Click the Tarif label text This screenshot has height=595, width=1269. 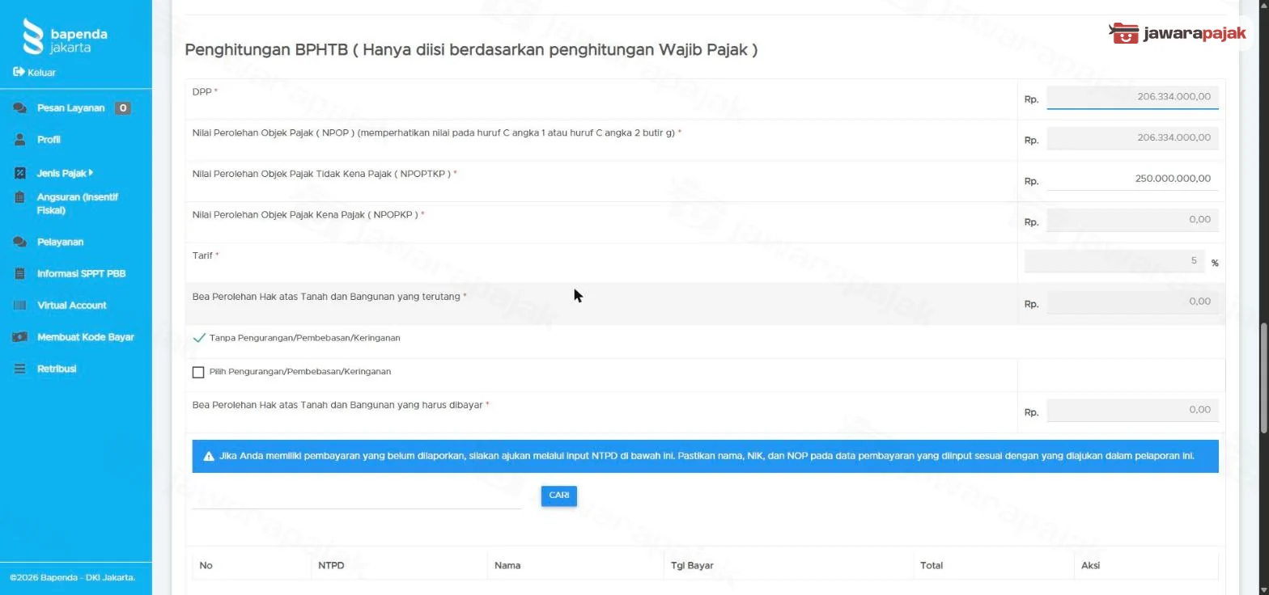point(206,255)
